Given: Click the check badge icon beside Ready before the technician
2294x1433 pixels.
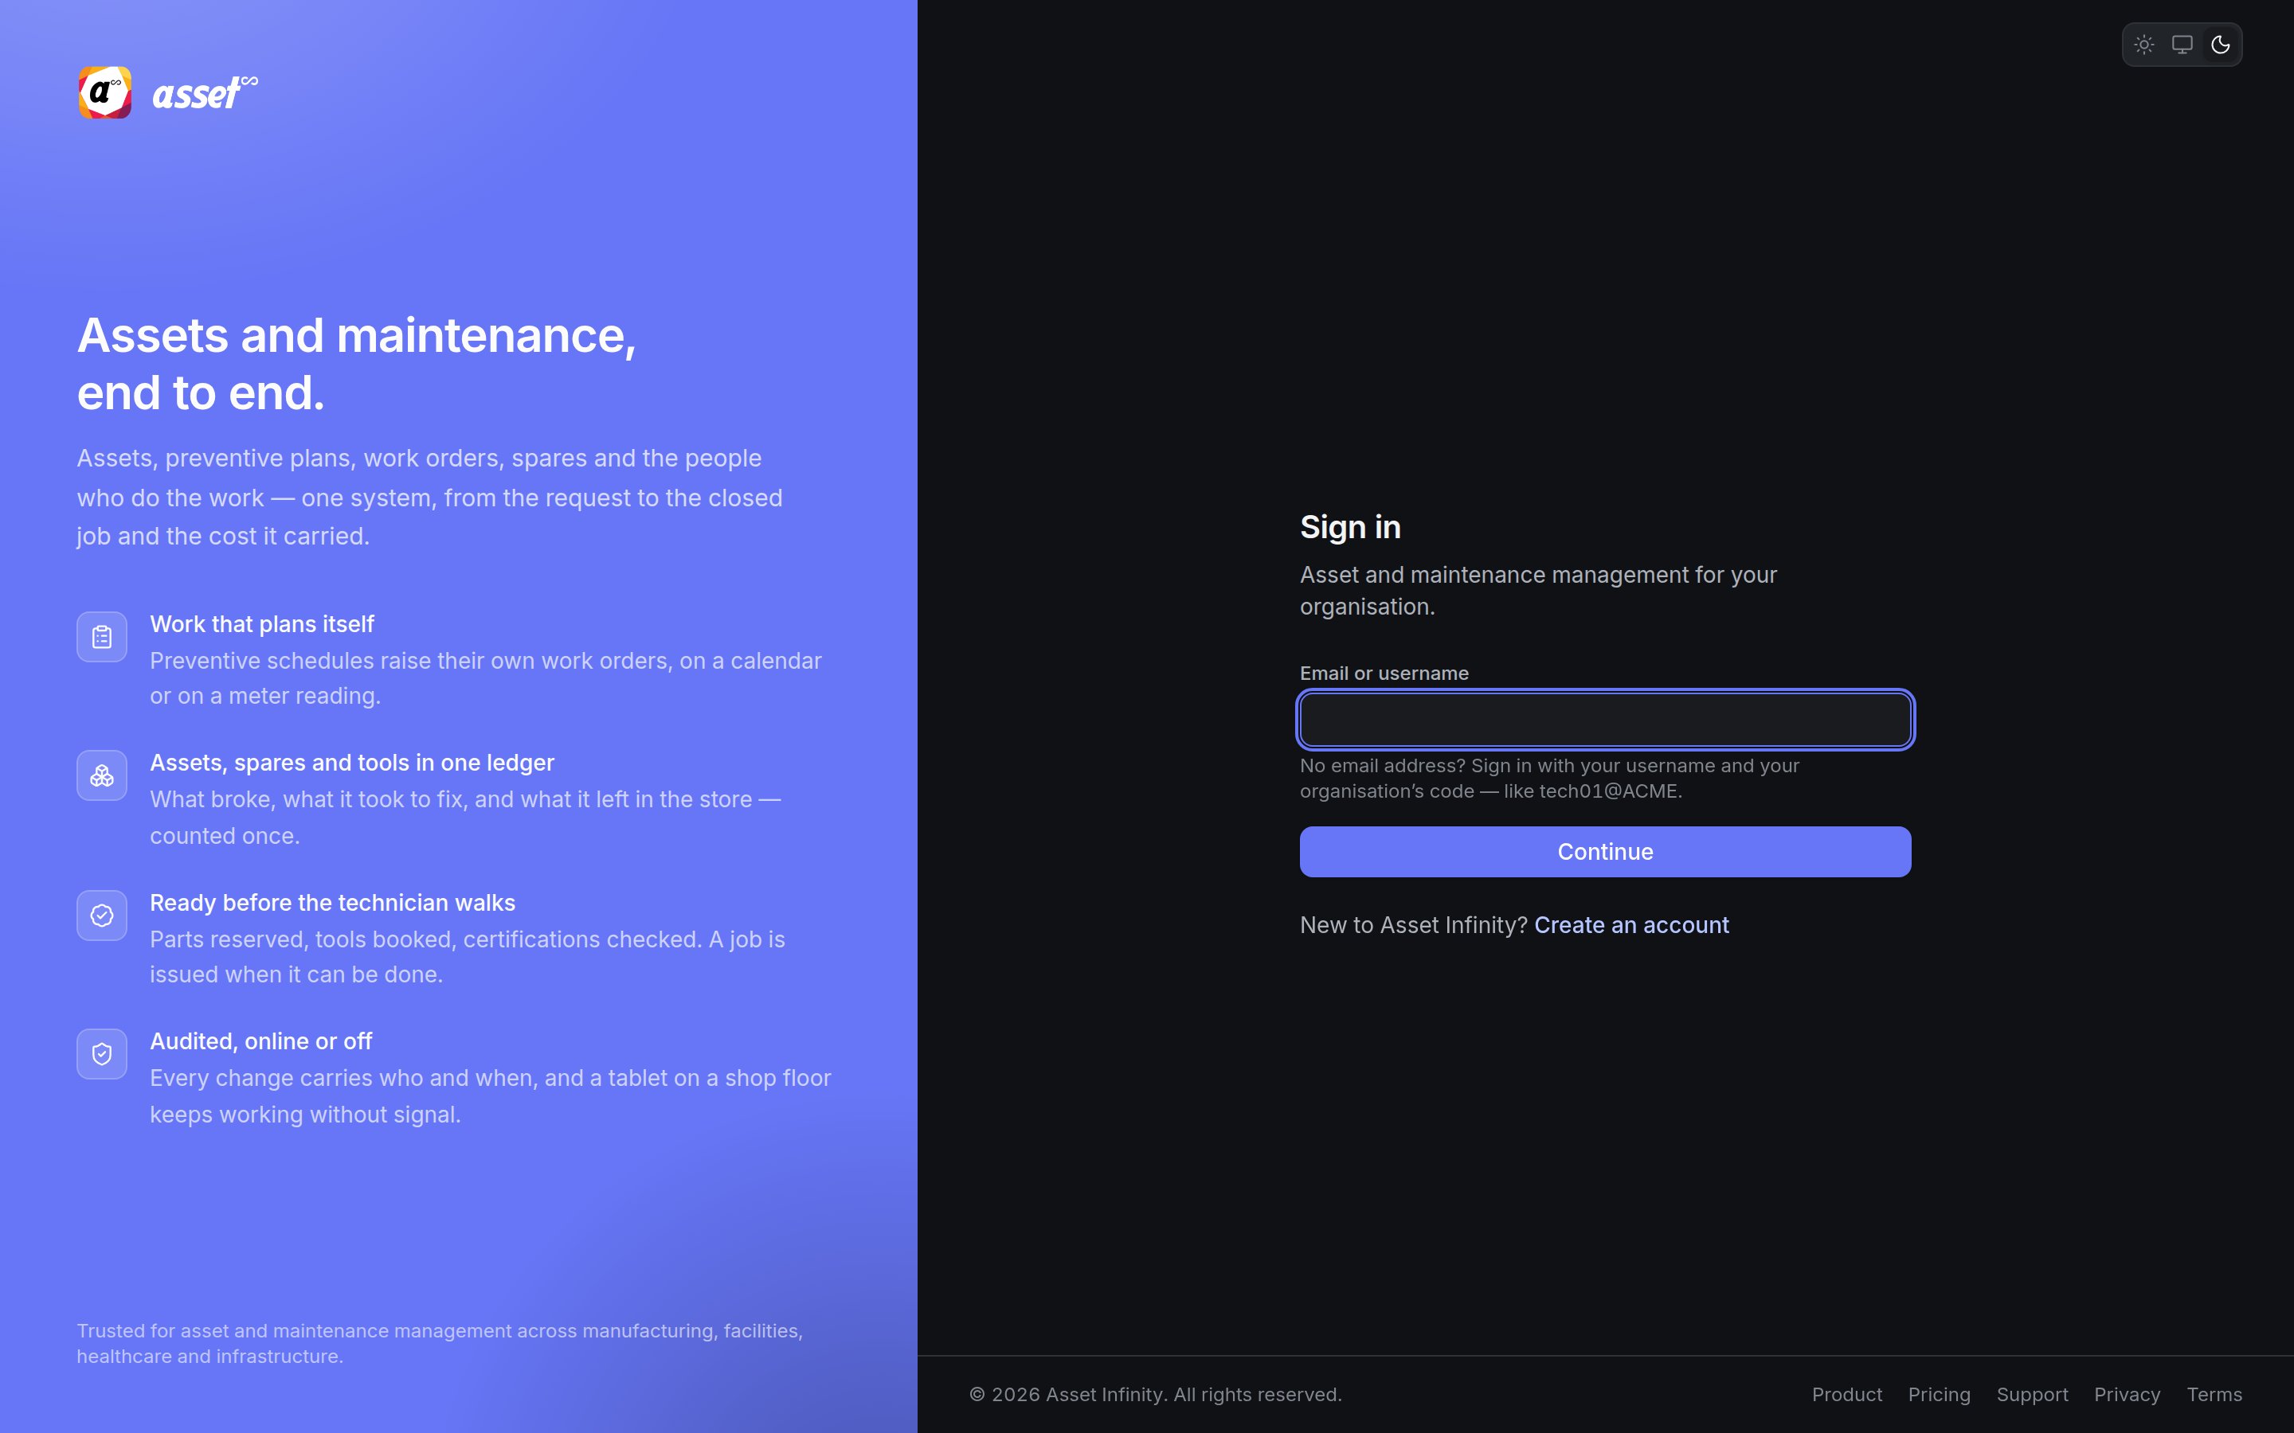Looking at the screenshot, I should point(103,916).
